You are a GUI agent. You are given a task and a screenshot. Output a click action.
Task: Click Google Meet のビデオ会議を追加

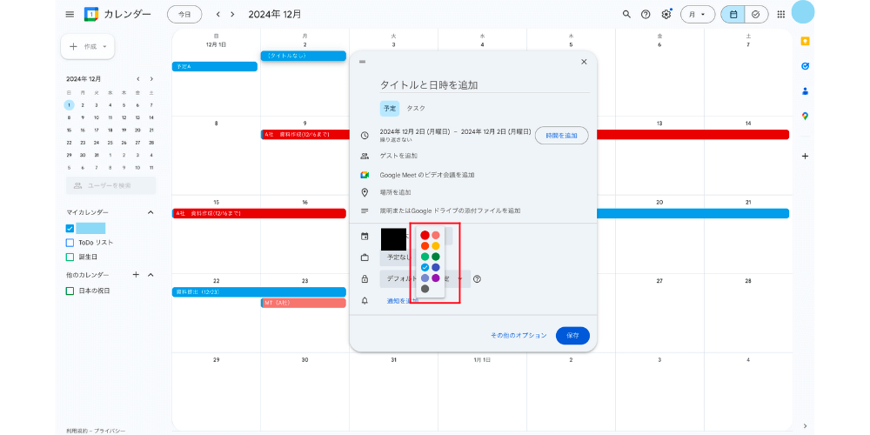click(x=426, y=175)
